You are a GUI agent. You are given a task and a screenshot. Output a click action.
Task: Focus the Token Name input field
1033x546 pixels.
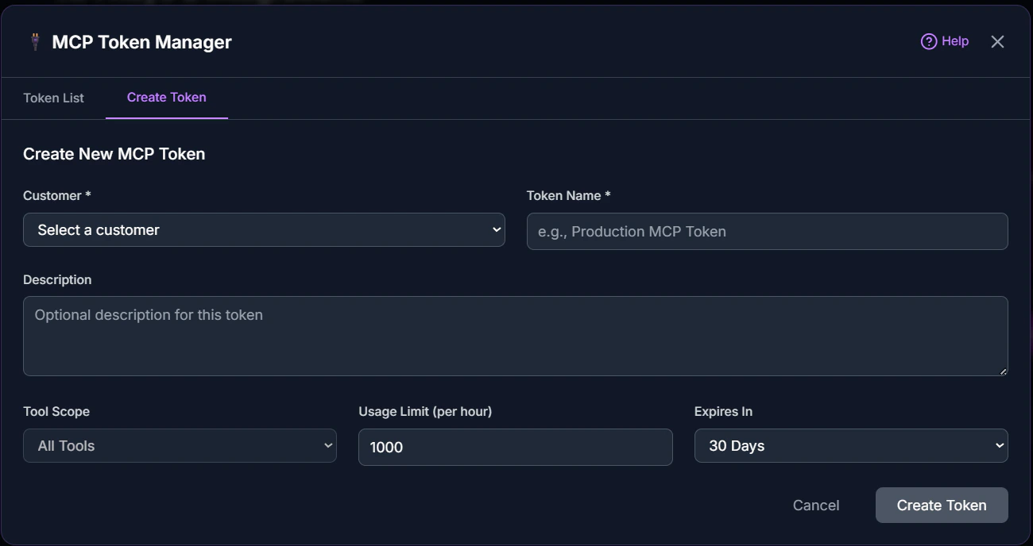pos(766,231)
